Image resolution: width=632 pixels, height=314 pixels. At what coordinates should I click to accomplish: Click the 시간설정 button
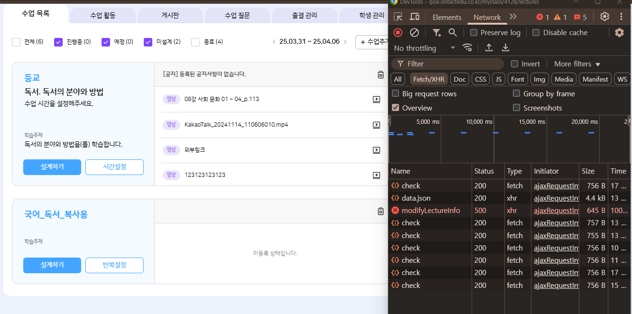pos(114,167)
